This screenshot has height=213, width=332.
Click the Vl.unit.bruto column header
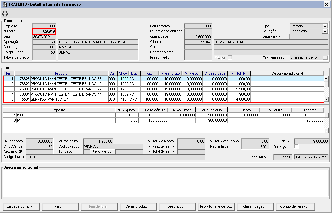[x=170, y=73]
